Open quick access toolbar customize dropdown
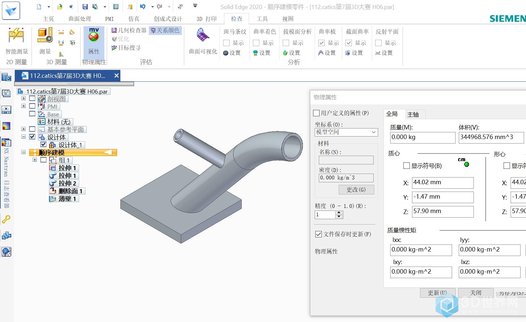This screenshot has width=526, height=322. click(195, 6)
